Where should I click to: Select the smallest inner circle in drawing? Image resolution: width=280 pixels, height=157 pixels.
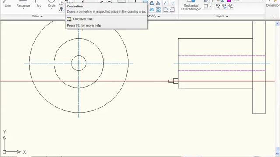click(79, 63)
